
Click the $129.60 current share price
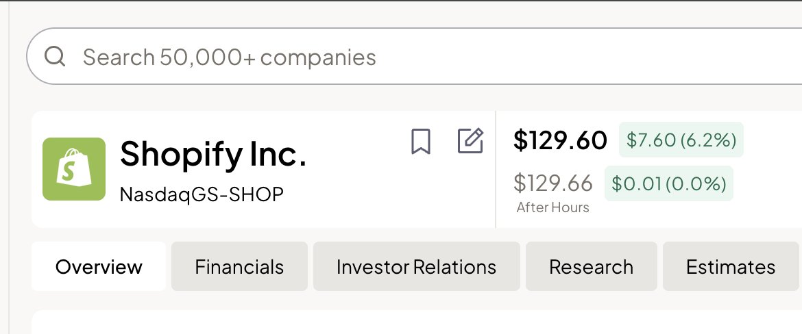tap(560, 140)
